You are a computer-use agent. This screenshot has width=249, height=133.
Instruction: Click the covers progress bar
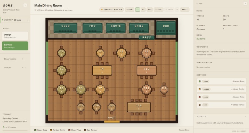pos(15,131)
